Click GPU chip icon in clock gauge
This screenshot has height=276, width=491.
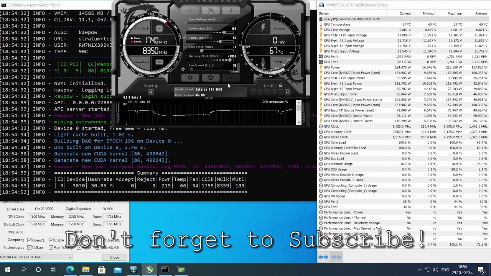point(159,29)
